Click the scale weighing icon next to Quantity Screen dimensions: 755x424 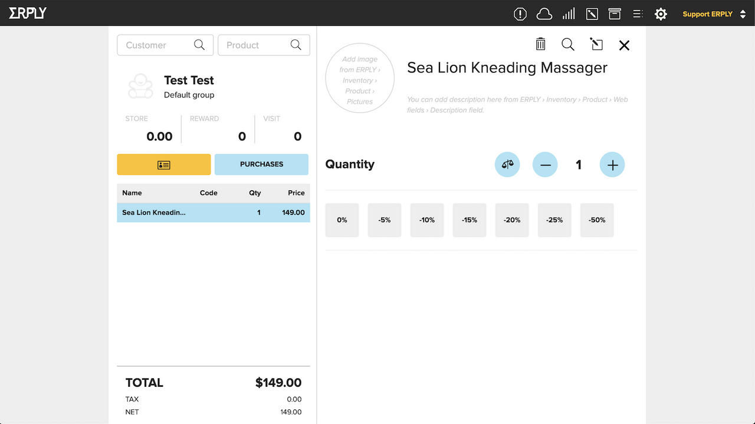pos(507,164)
